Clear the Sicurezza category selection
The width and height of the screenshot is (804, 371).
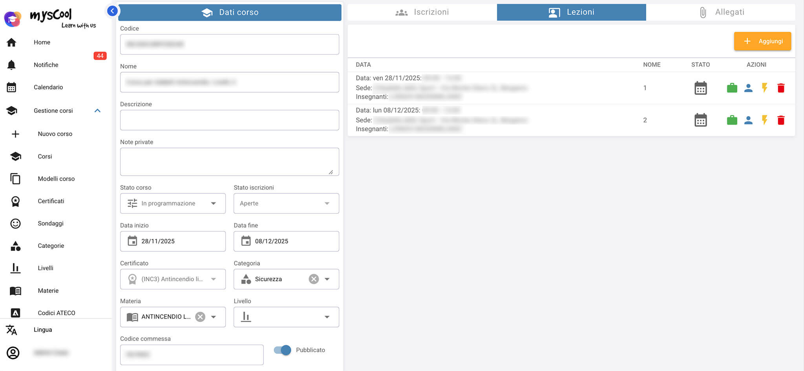pyautogui.click(x=314, y=279)
